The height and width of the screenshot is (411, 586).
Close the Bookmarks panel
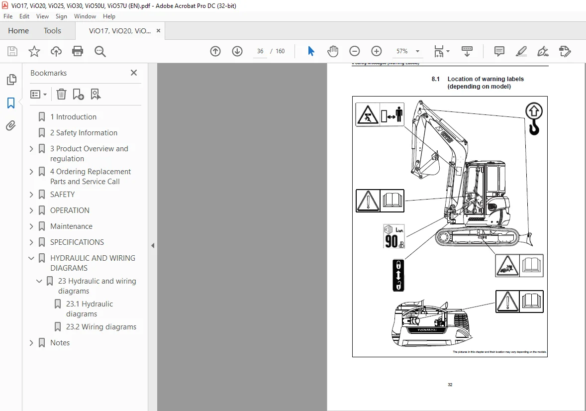click(134, 73)
